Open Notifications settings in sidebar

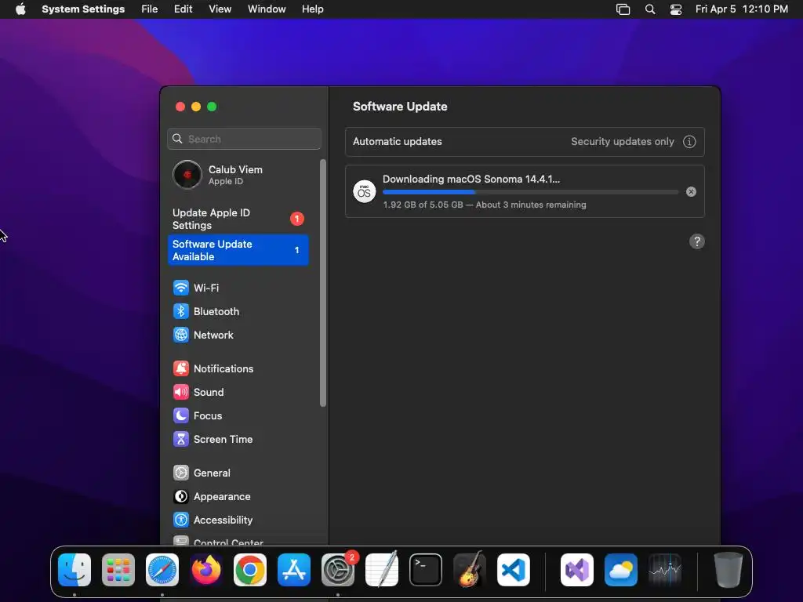coord(213,368)
